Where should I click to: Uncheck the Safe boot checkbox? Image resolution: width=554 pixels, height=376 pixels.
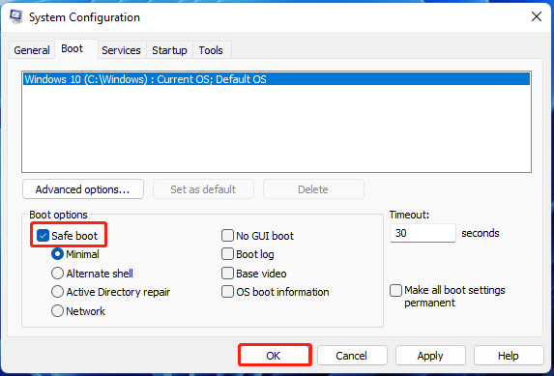coord(43,235)
